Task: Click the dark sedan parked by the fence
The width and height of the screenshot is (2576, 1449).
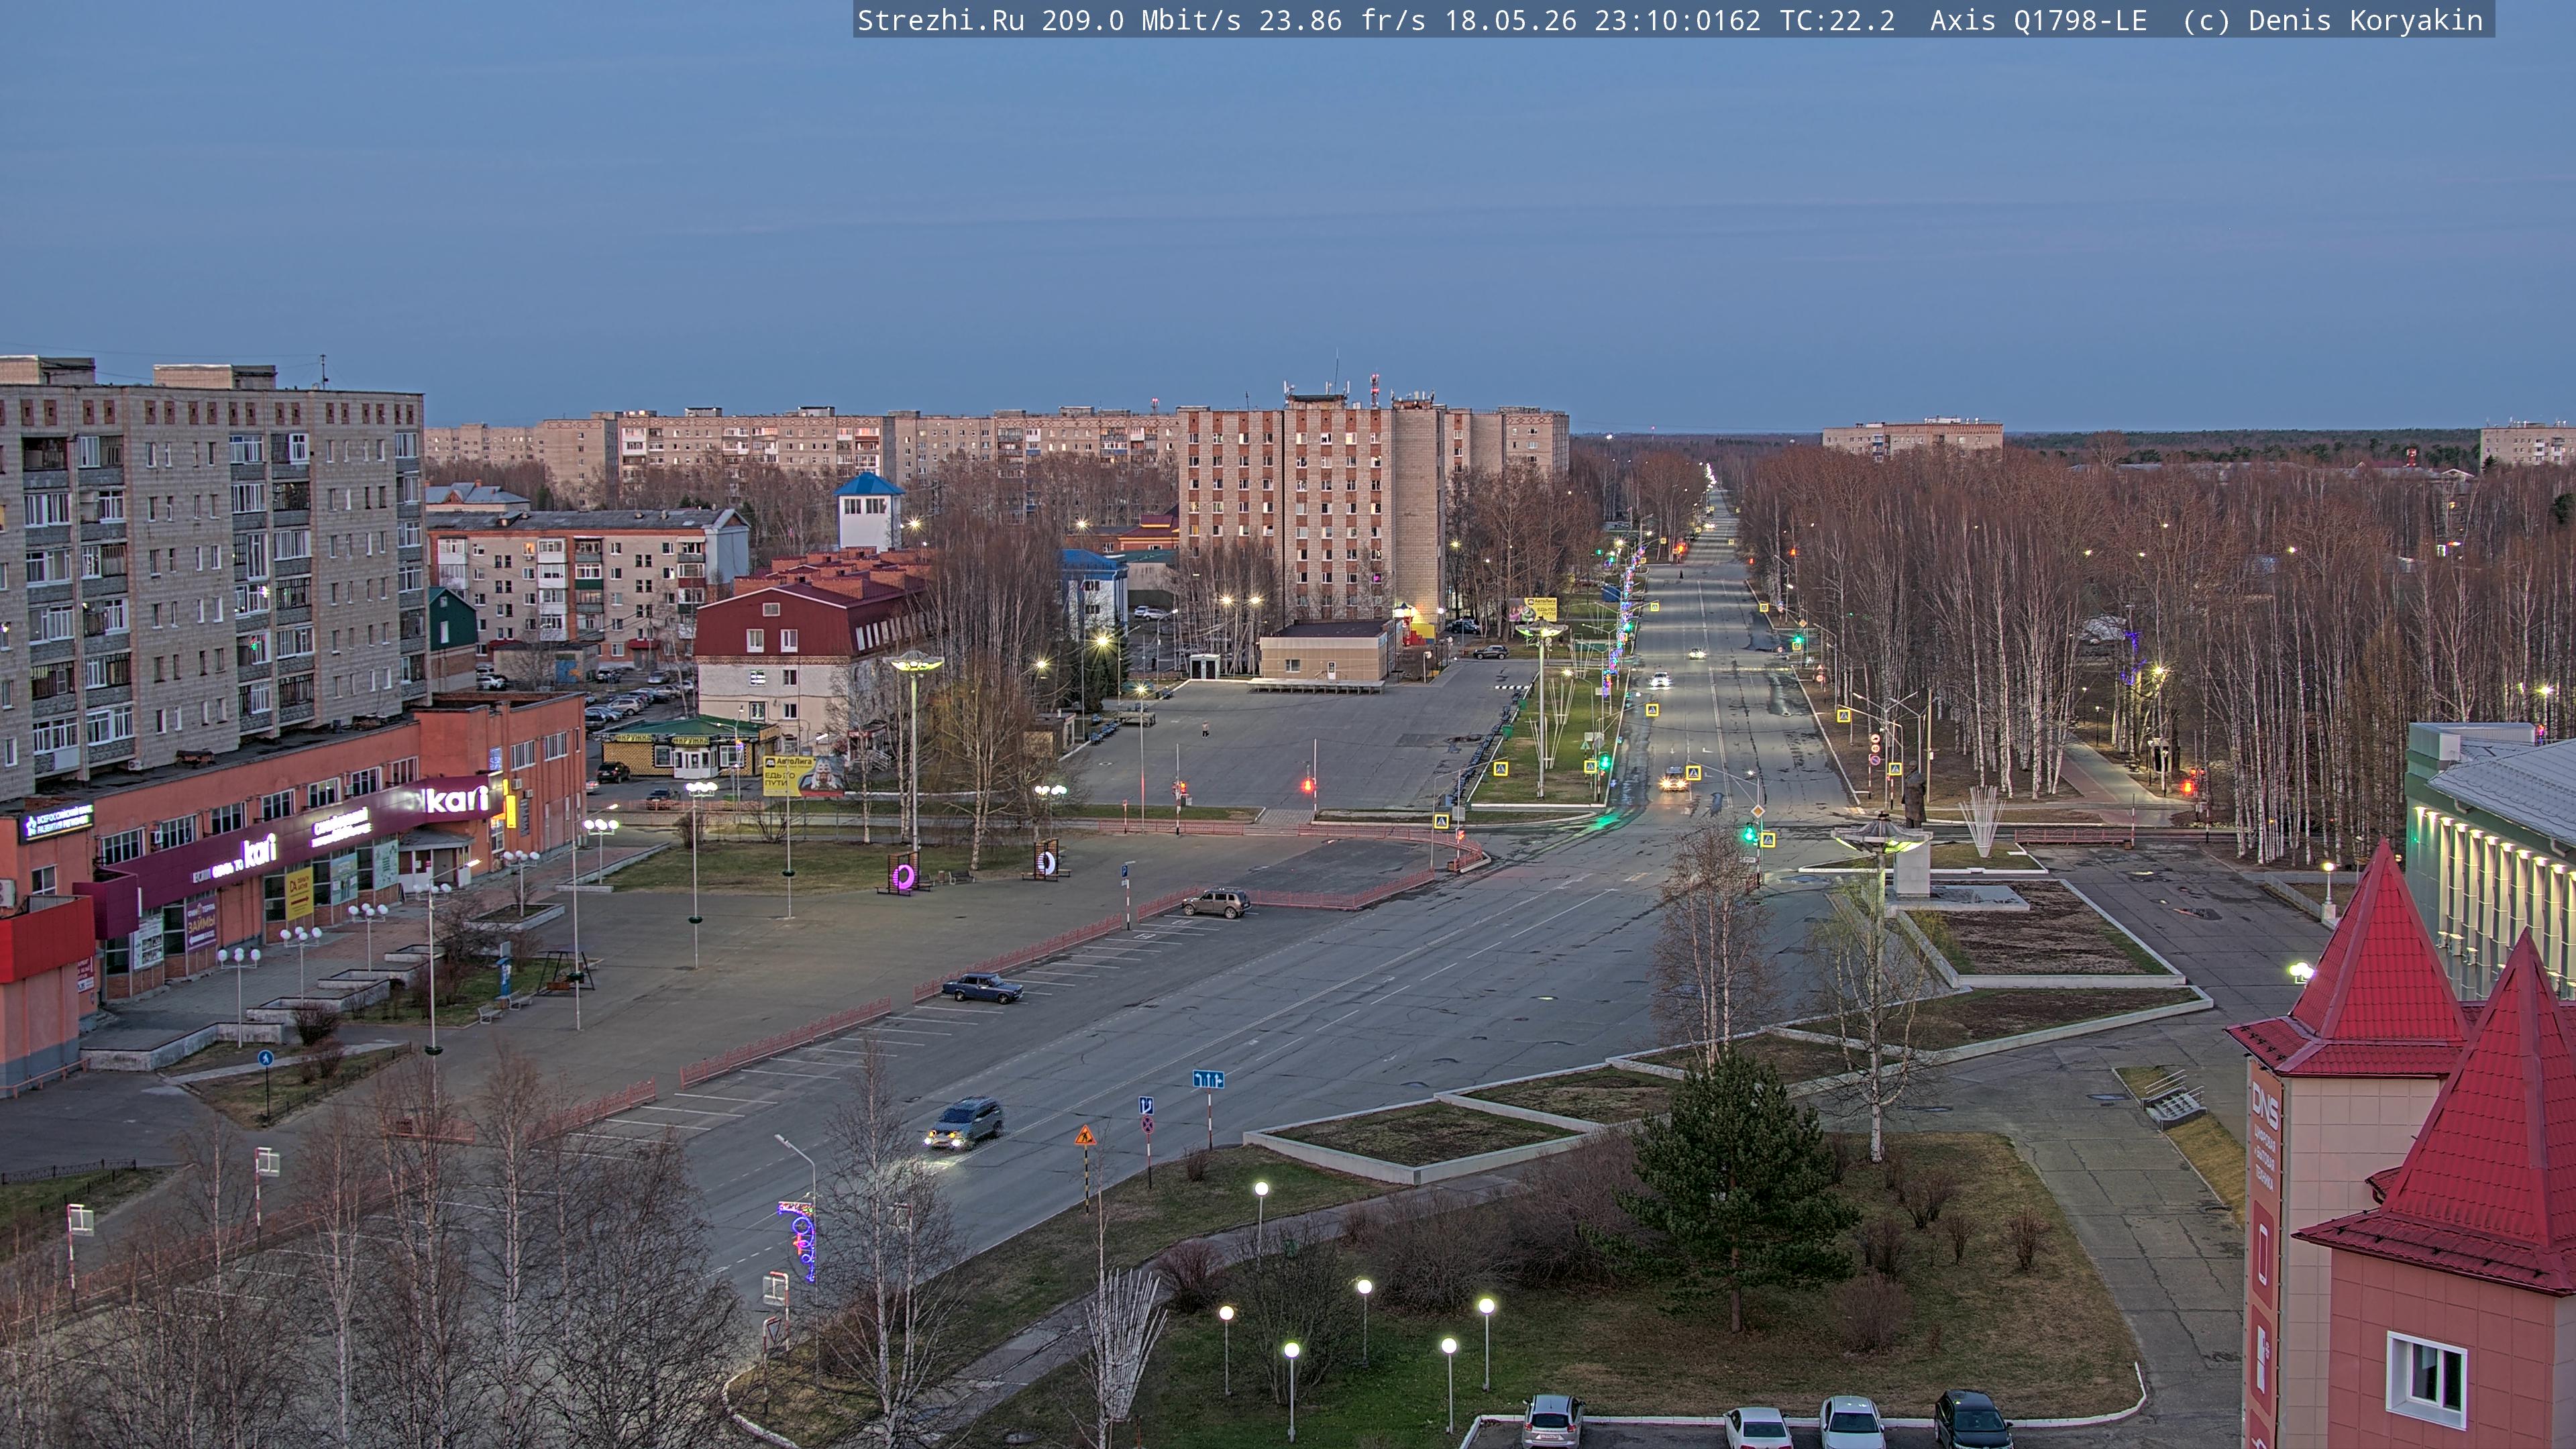Action: 982,987
